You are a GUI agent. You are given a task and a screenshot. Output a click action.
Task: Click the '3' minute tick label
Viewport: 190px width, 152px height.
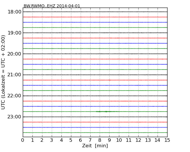click(x=52, y=140)
